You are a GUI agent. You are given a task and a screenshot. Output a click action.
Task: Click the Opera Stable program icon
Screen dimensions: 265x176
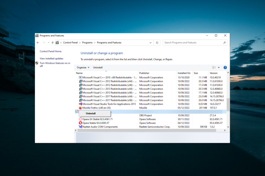click(x=80, y=123)
